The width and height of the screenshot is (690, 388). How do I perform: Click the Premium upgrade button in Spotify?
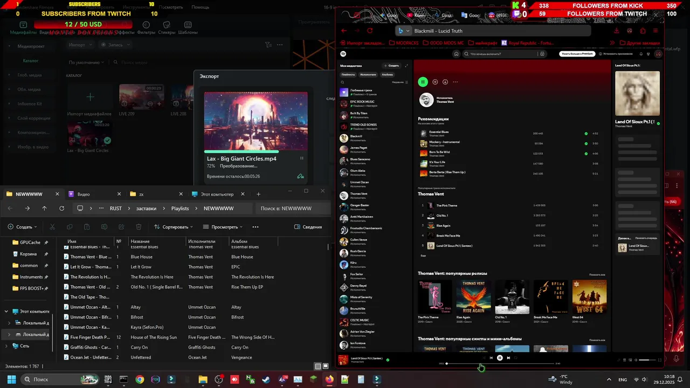[577, 54]
